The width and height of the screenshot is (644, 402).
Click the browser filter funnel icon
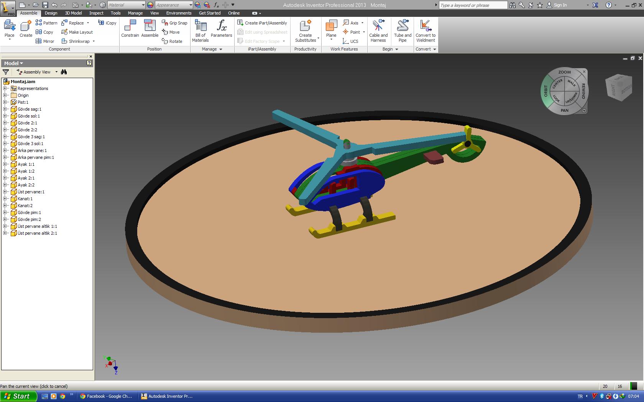[6, 72]
